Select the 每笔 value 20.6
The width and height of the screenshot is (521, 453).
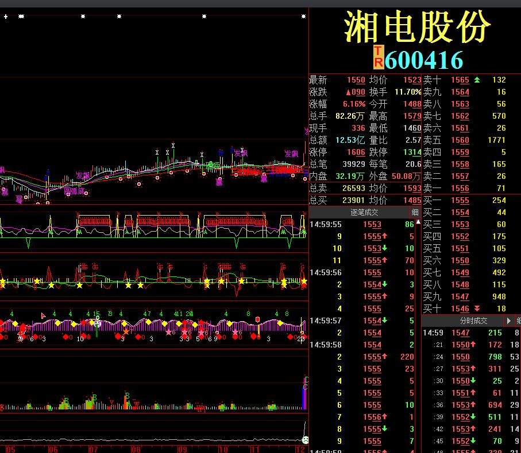click(x=414, y=164)
